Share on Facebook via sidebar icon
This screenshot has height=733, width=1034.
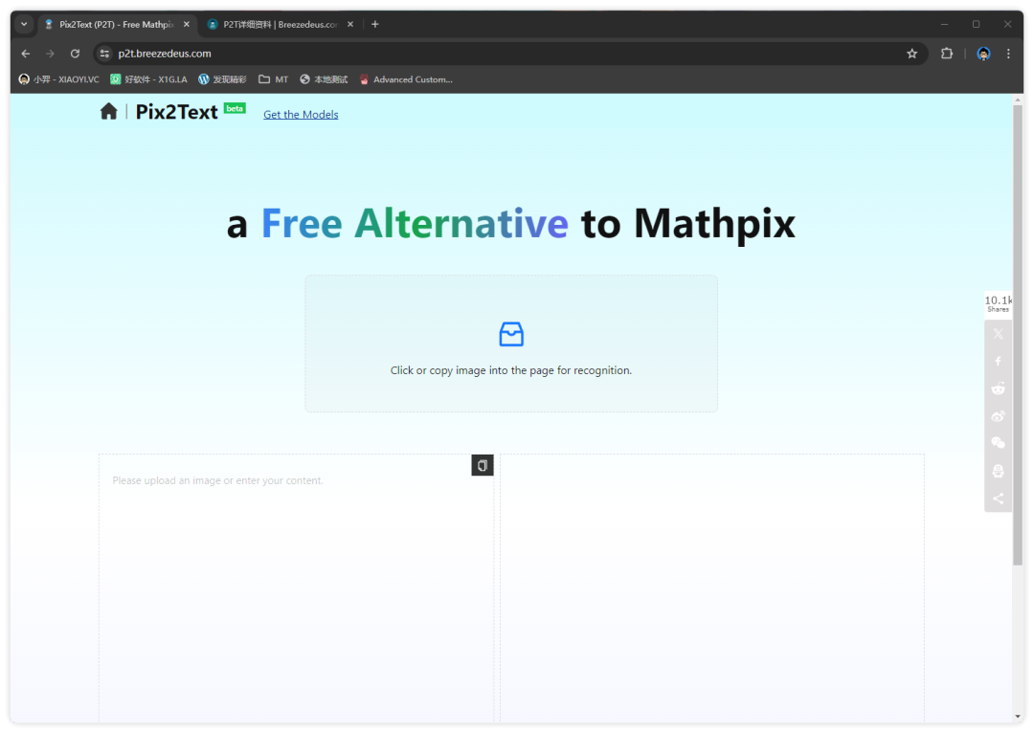click(999, 361)
